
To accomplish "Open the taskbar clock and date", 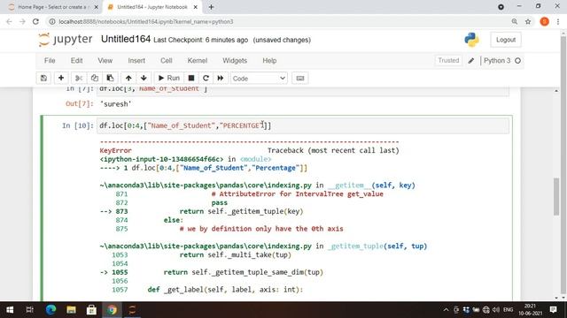I will coord(530,310).
